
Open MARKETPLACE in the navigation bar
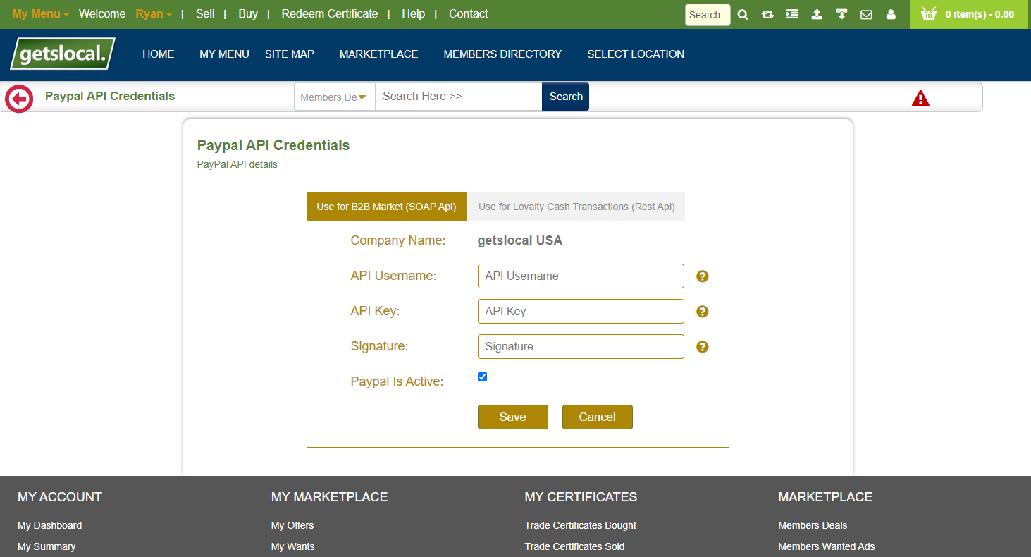click(379, 54)
